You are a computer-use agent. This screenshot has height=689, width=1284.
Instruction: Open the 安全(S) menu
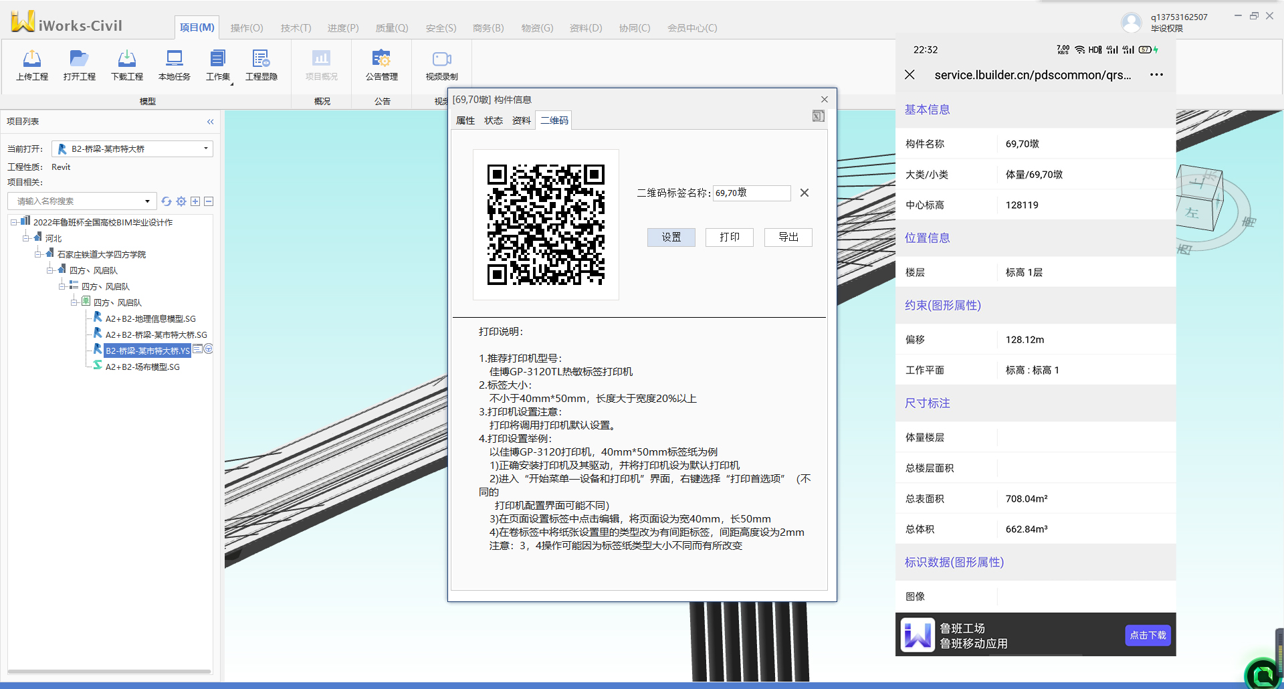point(441,28)
